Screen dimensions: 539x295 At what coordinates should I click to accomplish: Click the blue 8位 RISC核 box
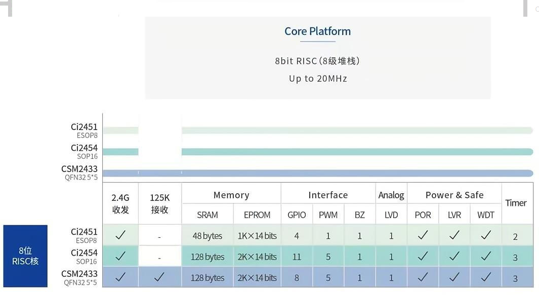(25, 256)
